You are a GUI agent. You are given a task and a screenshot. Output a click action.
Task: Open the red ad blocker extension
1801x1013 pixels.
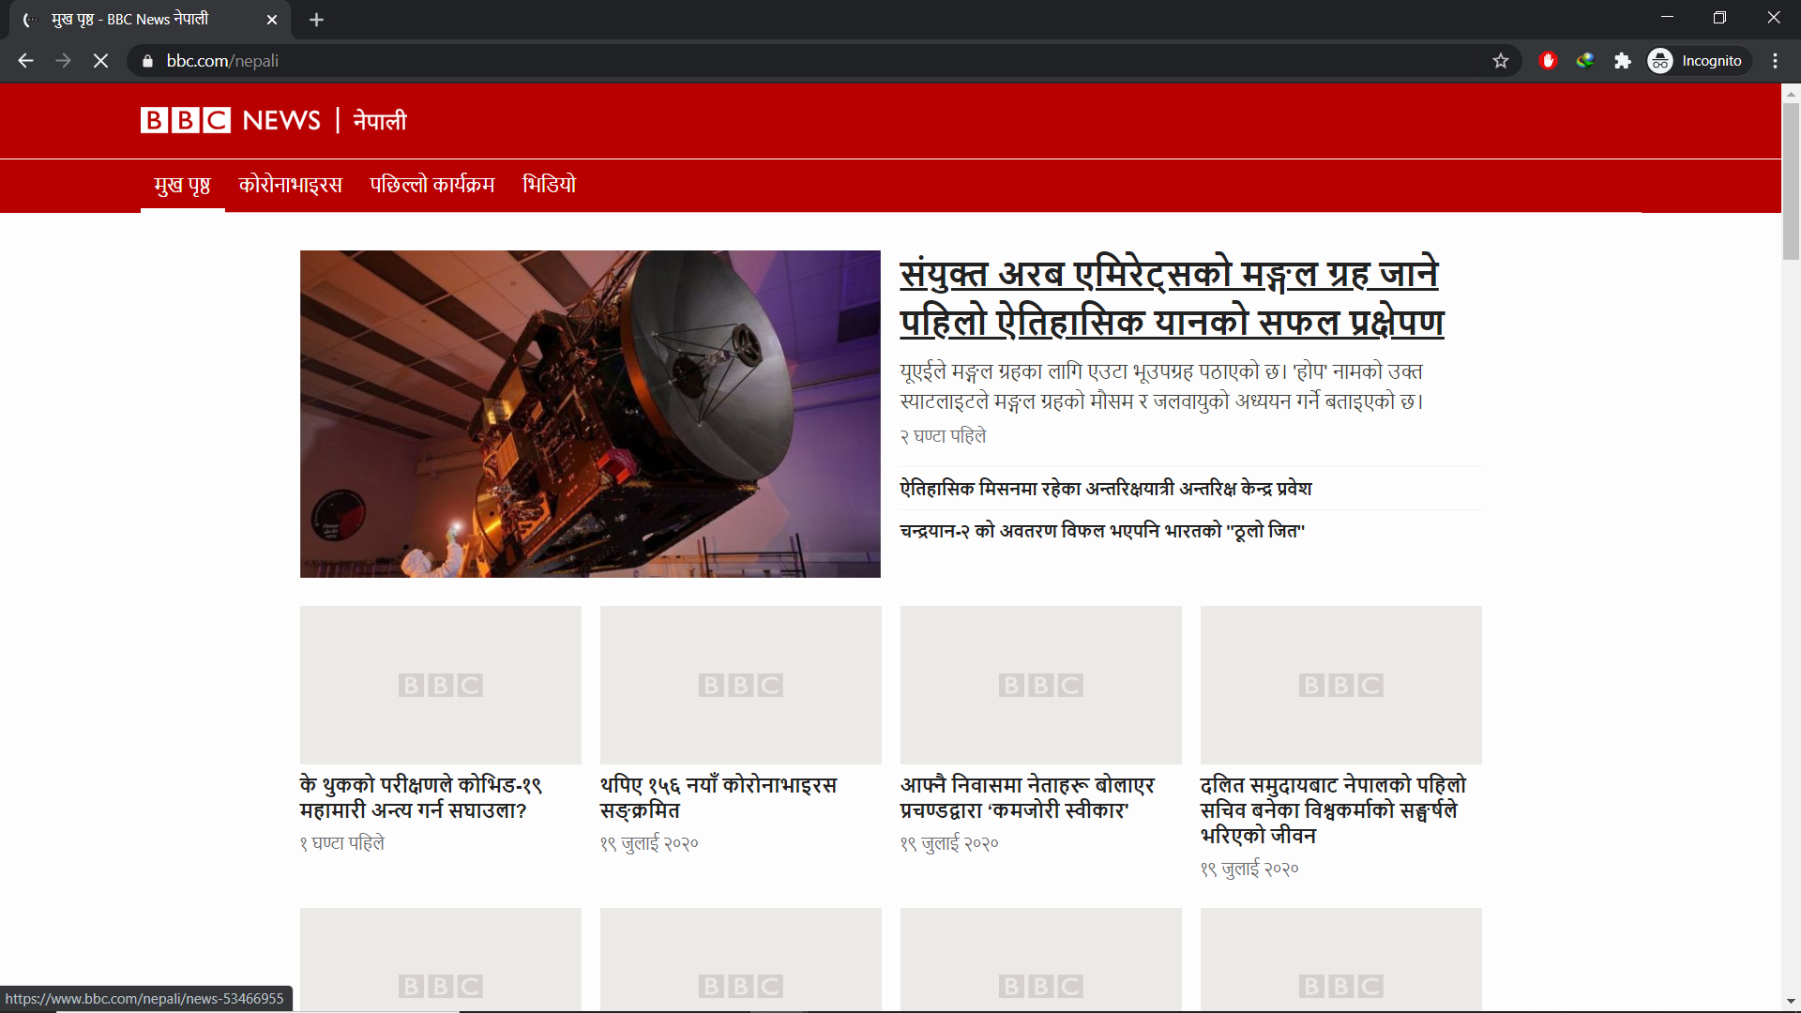(x=1548, y=61)
